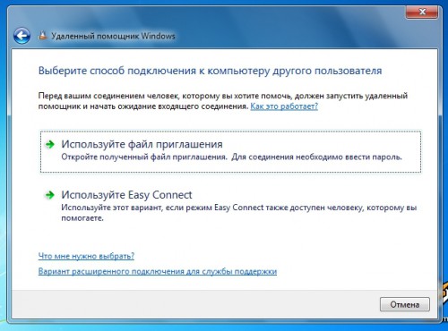448x331 pixels.
Task: Click the Easy Connect description ending помогаете
Action: pos(239,213)
